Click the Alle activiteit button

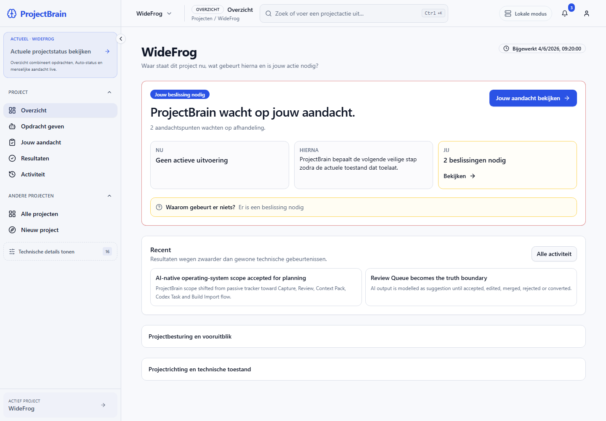(554, 254)
